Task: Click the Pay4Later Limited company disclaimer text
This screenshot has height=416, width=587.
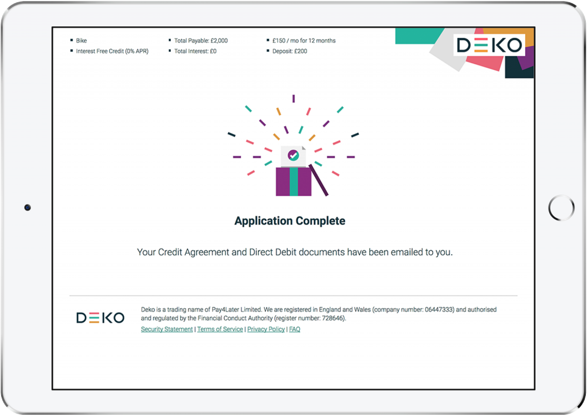Action: (x=319, y=309)
